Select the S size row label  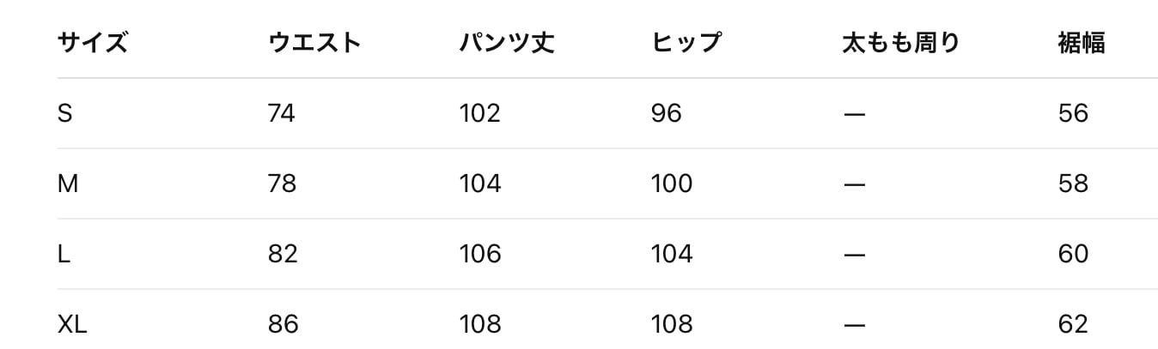pos(64,113)
